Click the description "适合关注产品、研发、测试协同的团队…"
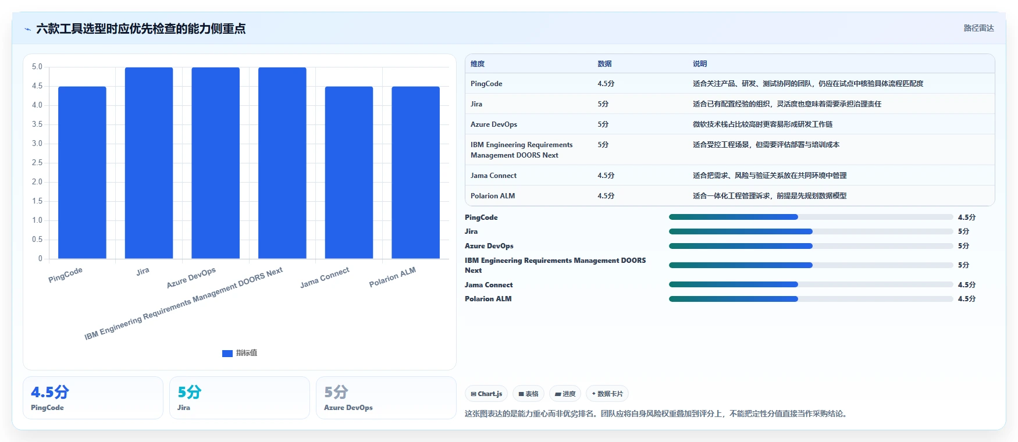The height and width of the screenshot is (442, 1018). 808,84
